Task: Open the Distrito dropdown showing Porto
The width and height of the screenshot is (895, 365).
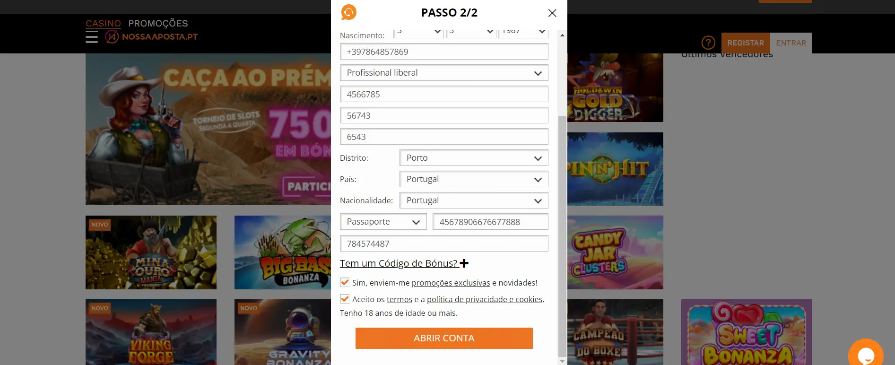Action: (474, 158)
